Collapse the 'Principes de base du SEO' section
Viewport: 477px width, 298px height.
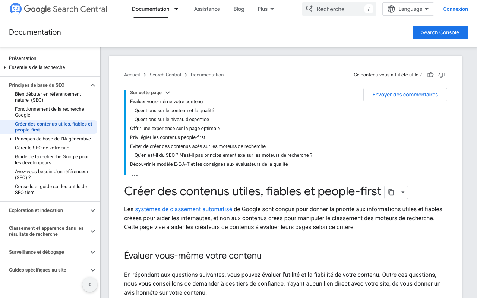pyautogui.click(x=93, y=85)
